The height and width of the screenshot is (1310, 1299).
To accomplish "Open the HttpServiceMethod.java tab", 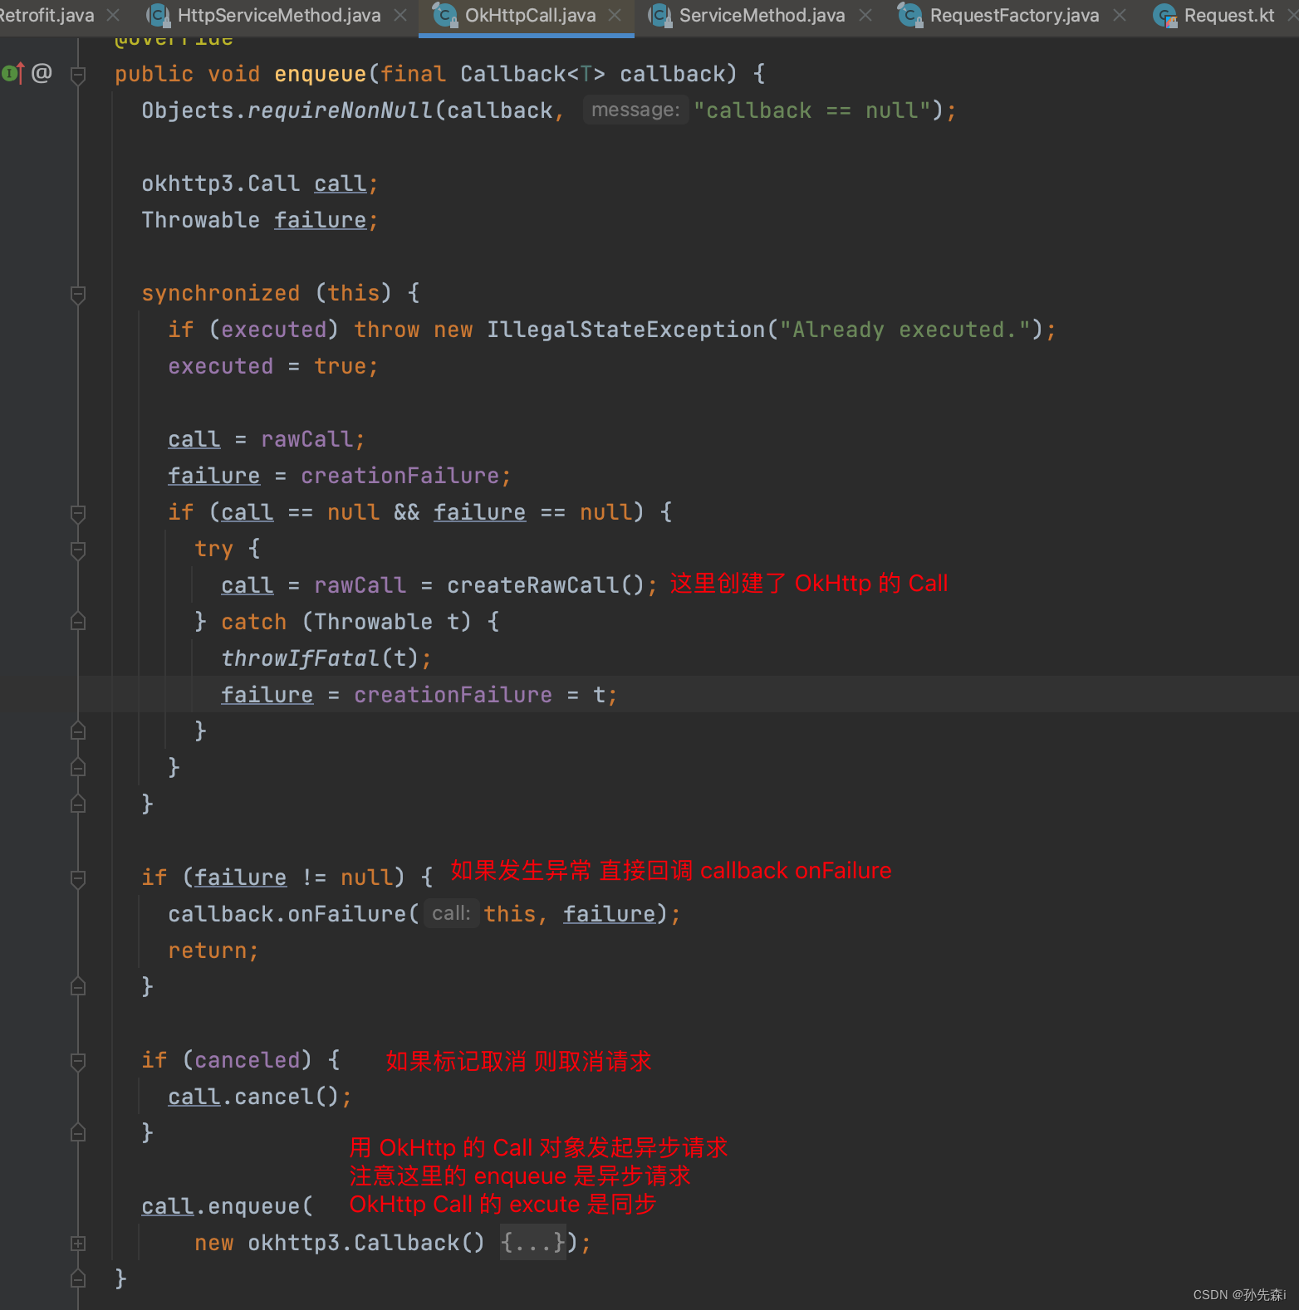I will click(279, 16).
